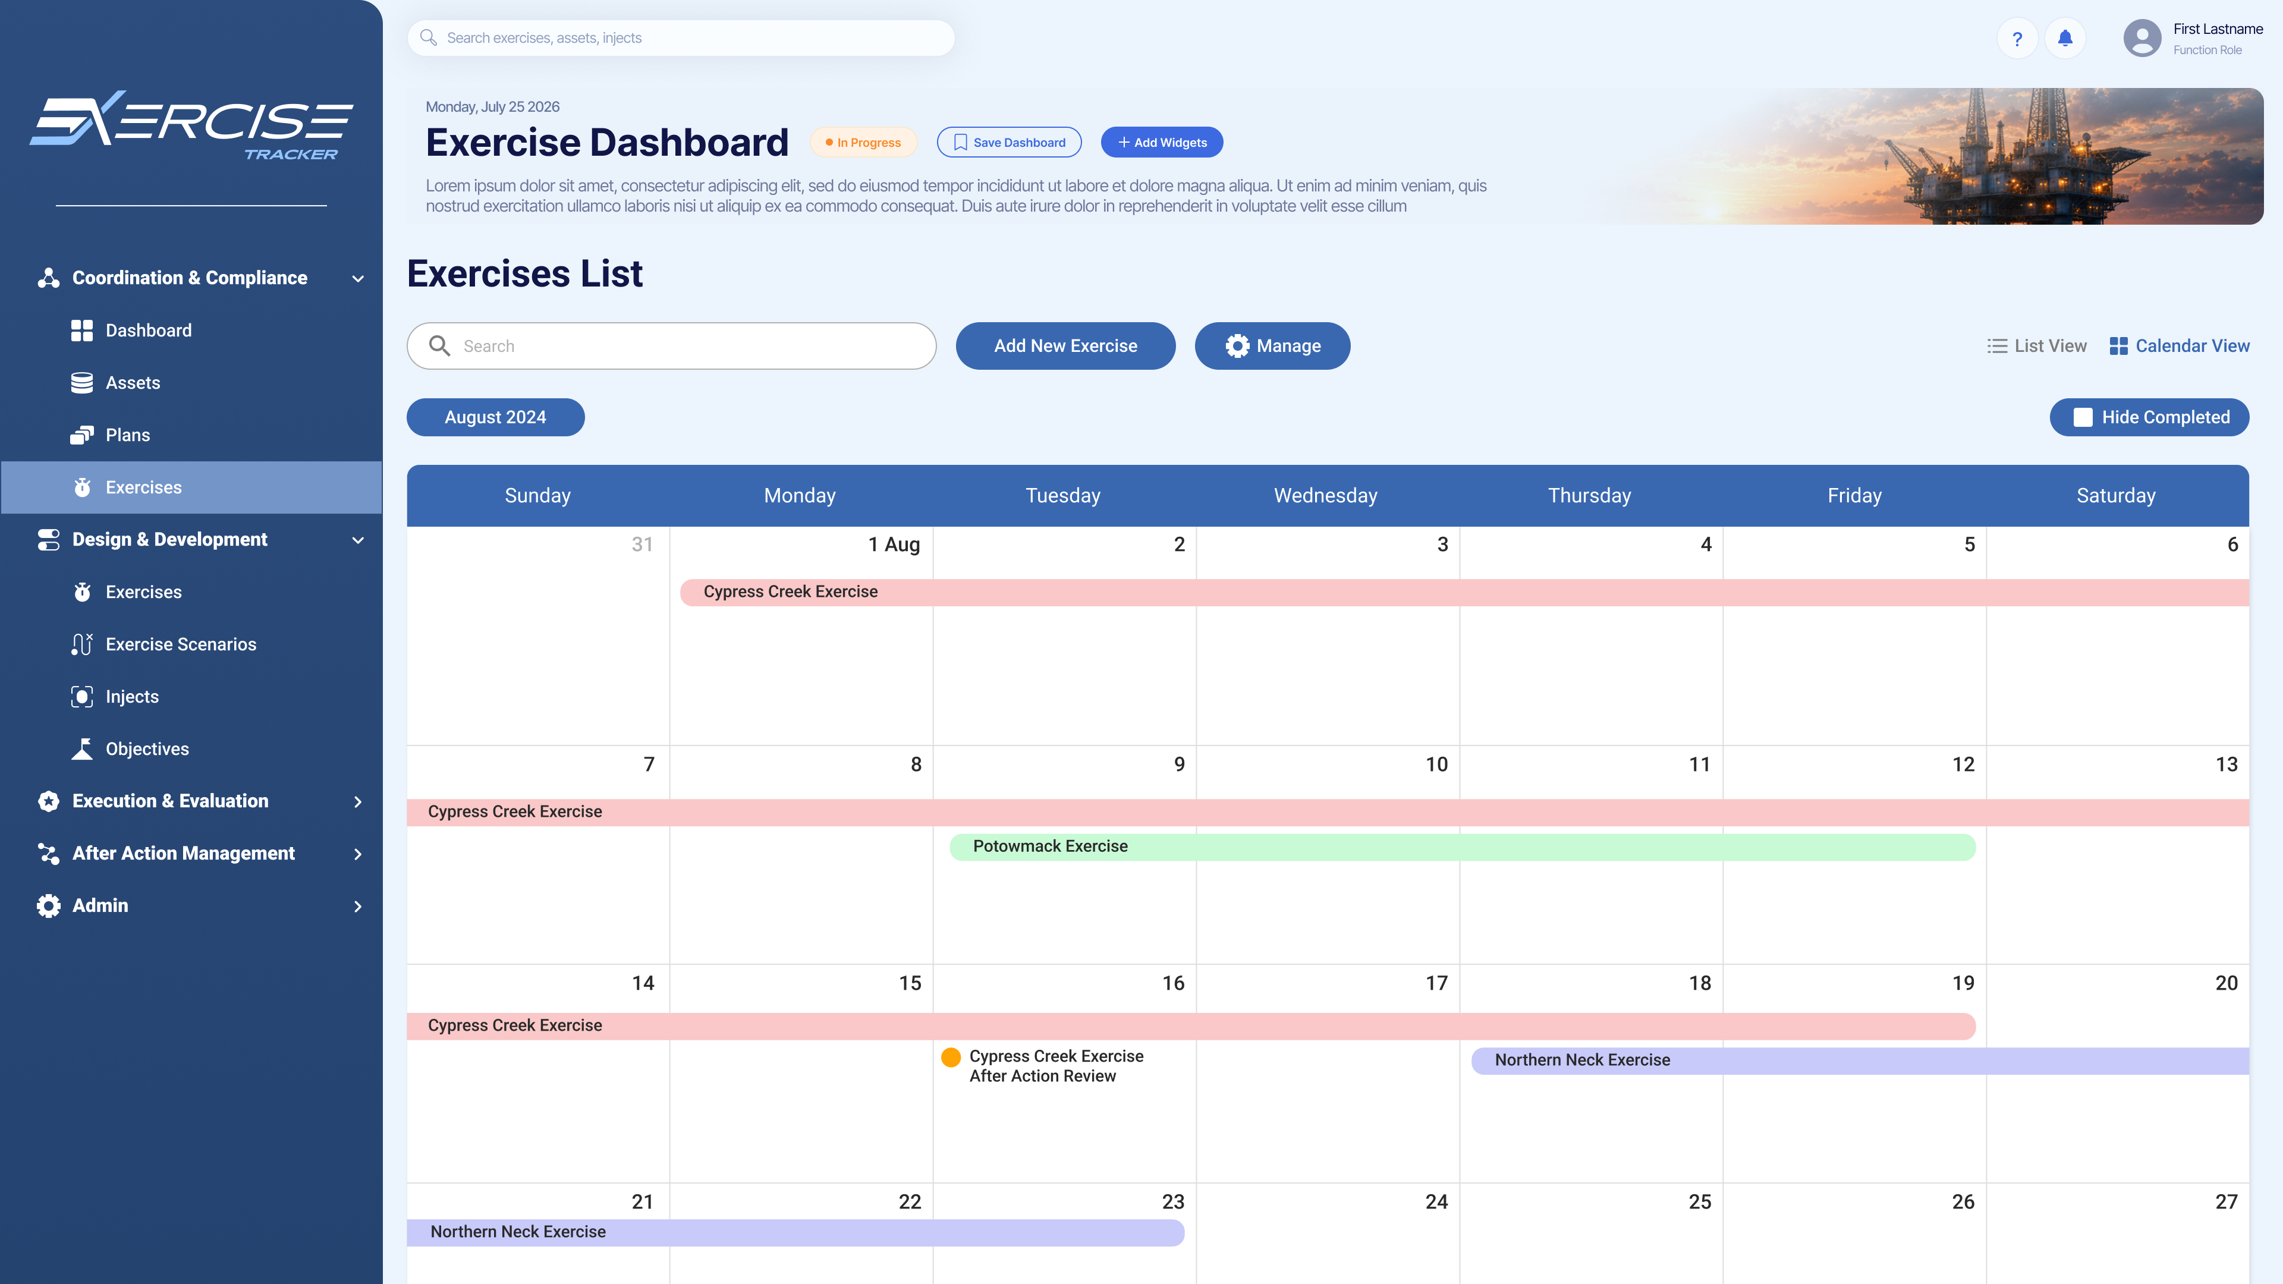
Task: Click the Exercise Scenarios icon
Action: click(x=81, y=644)
